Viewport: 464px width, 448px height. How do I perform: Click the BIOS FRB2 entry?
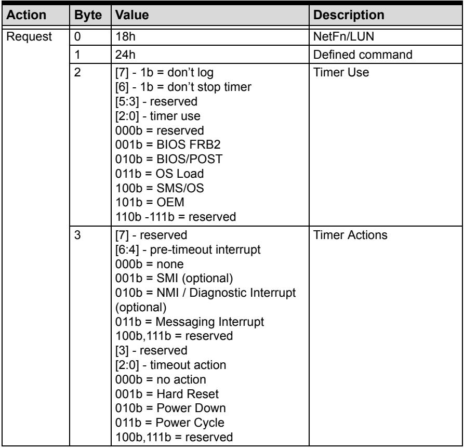tap(168, 144)
